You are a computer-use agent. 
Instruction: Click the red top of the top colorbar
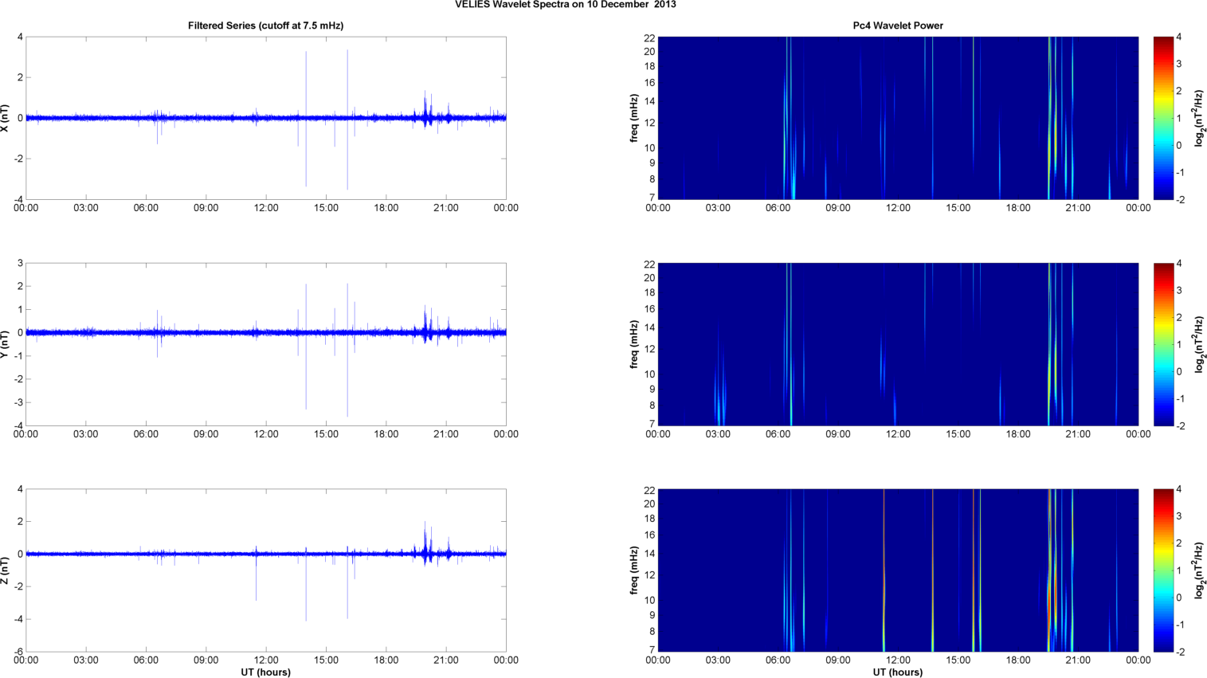pos(1163,41)
